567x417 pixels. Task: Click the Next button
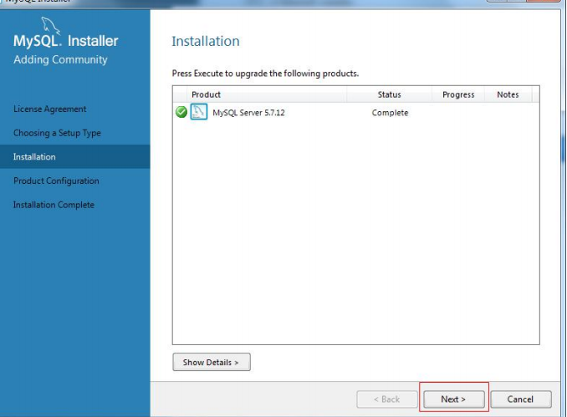[x=454, y=399]
